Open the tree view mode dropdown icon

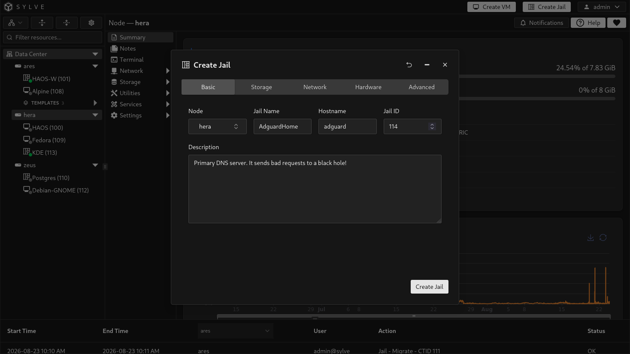click(15, 23)
